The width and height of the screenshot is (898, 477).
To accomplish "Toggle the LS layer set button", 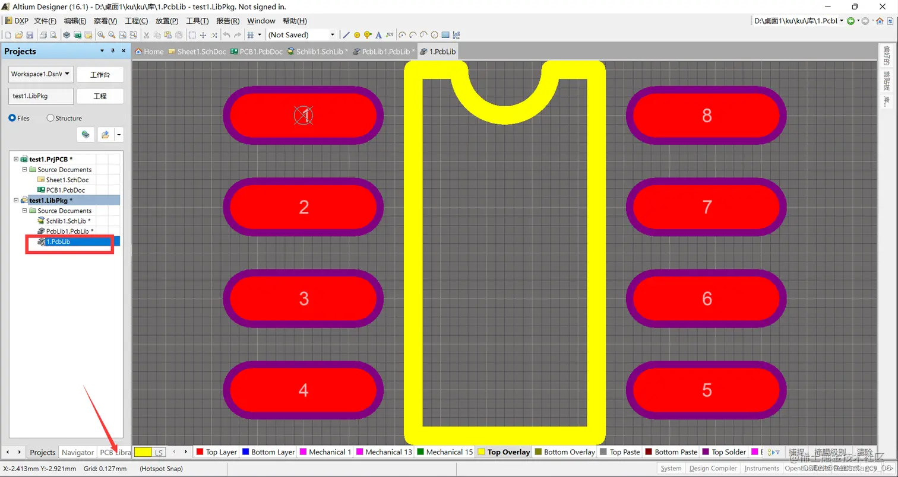I will click(x=159, y=452).
